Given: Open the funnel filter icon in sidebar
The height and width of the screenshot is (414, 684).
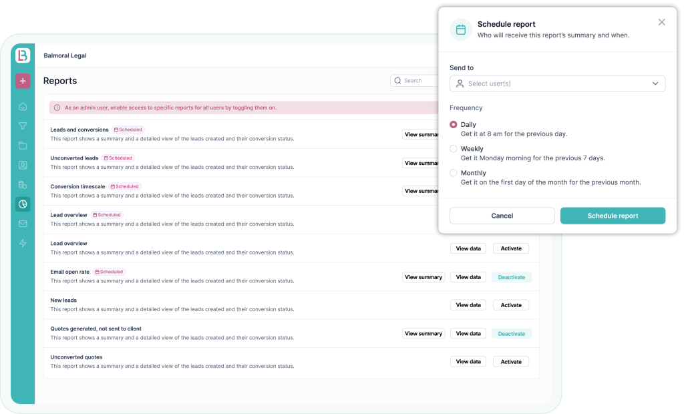Looking at the screenshot, I should pyautogui.click(x=23, y=126).
